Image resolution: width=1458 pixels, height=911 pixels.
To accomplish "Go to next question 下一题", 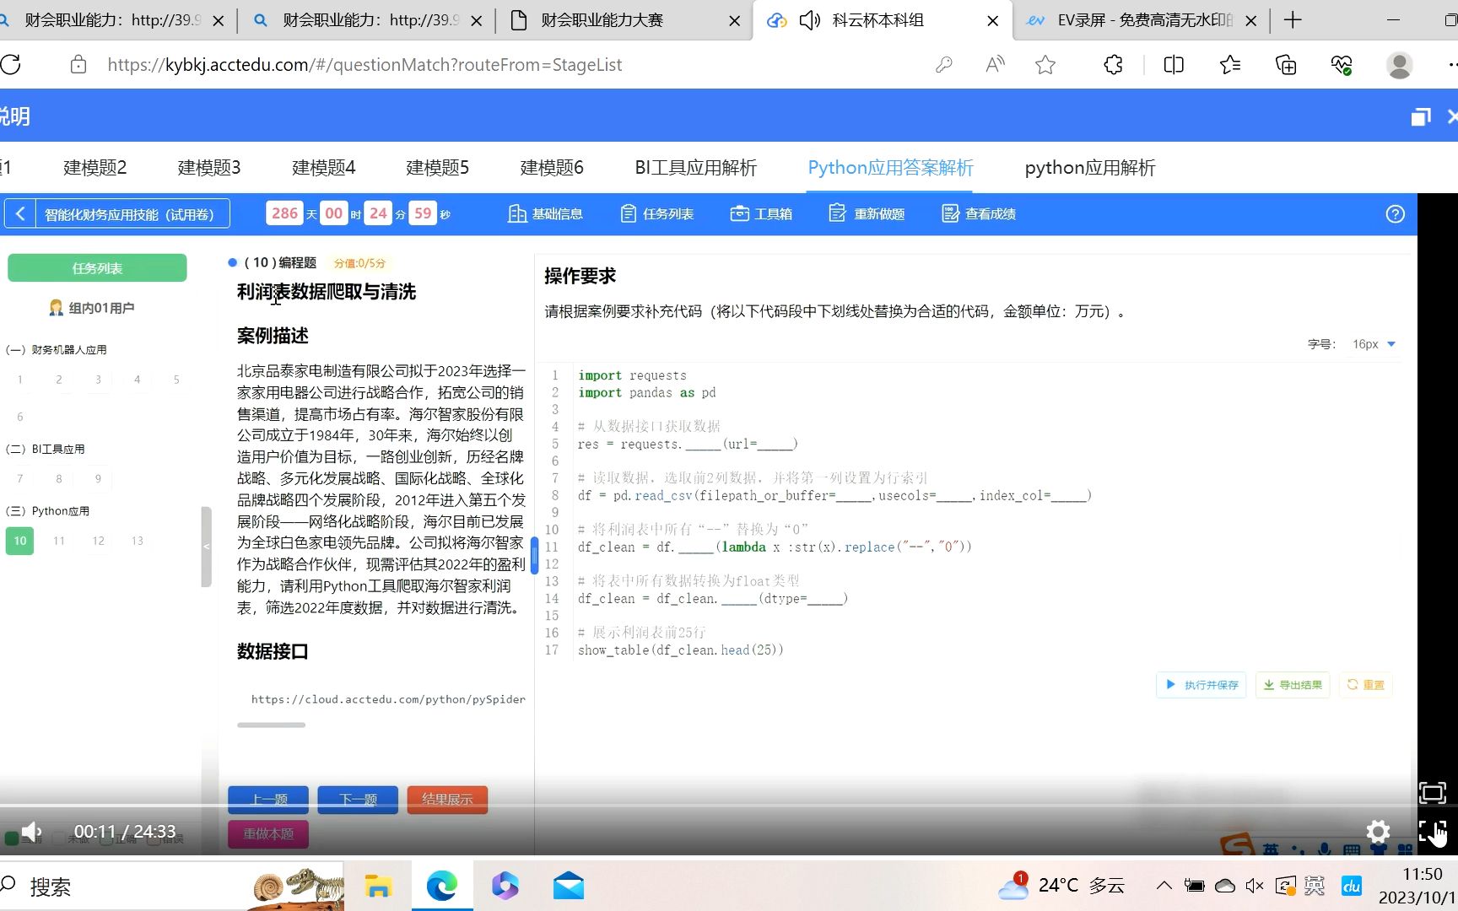I will point(358,800).
